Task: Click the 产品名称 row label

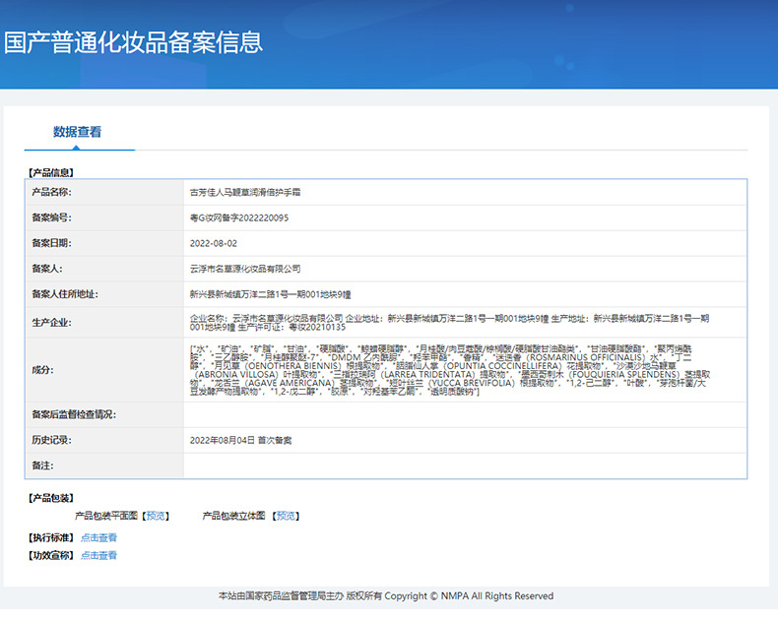Action: click(x=51, y=192)
